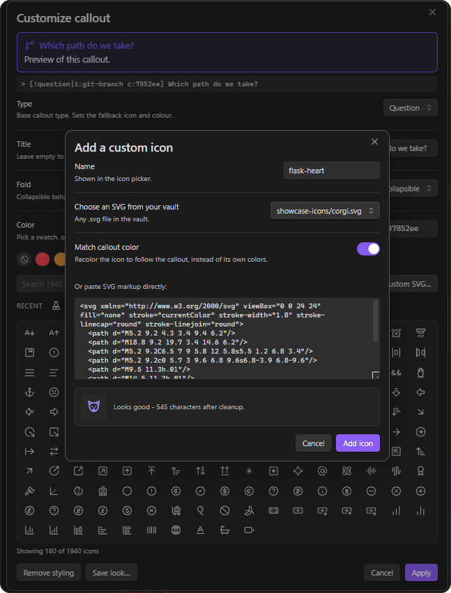The height and width of the screenshot is (593, 451).
Task: Select the 3D axis icon
Action: [x=54, y=491]
